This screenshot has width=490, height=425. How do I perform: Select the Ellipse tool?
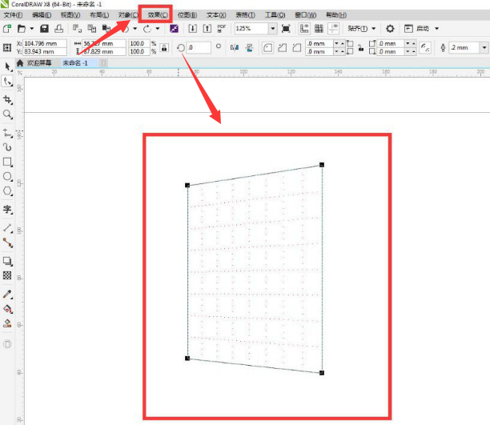point(7,177)
